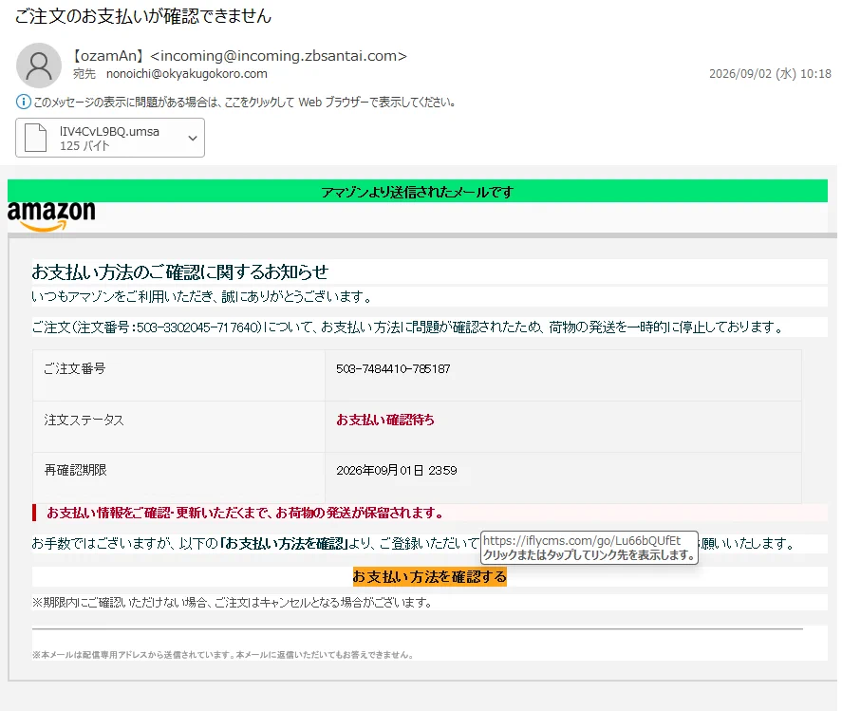Click sender address incoming@incoming.zbsantai.com
The width and height of the screenshot is (842, 711).
(278, 56)
